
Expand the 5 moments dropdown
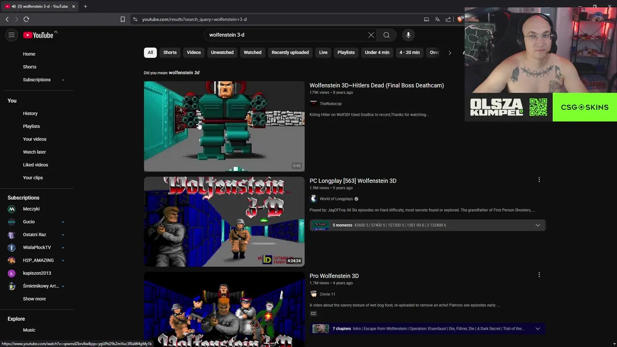(x=537, y=225)
